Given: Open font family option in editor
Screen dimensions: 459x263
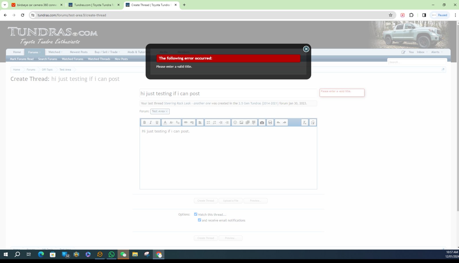Looking at the screenshot, I should pos(178,123).
